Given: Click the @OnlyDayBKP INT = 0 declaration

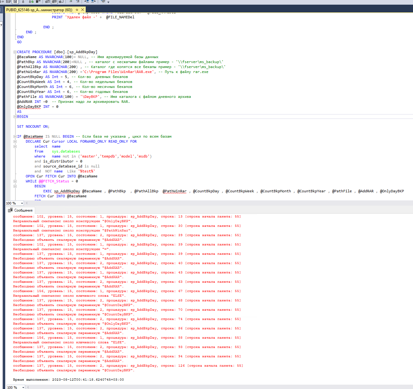Looking at the screenshot, I should click(38, 107).
